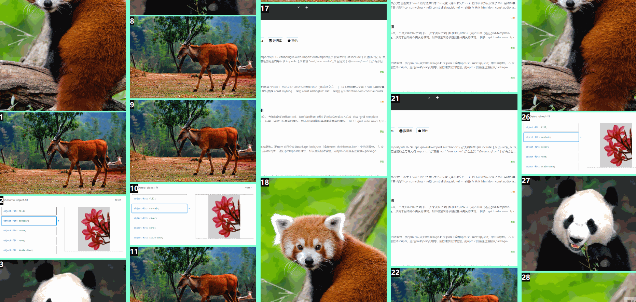
Task: Open the red panda face photo numbered 18
Action: (x=323, y=240)
